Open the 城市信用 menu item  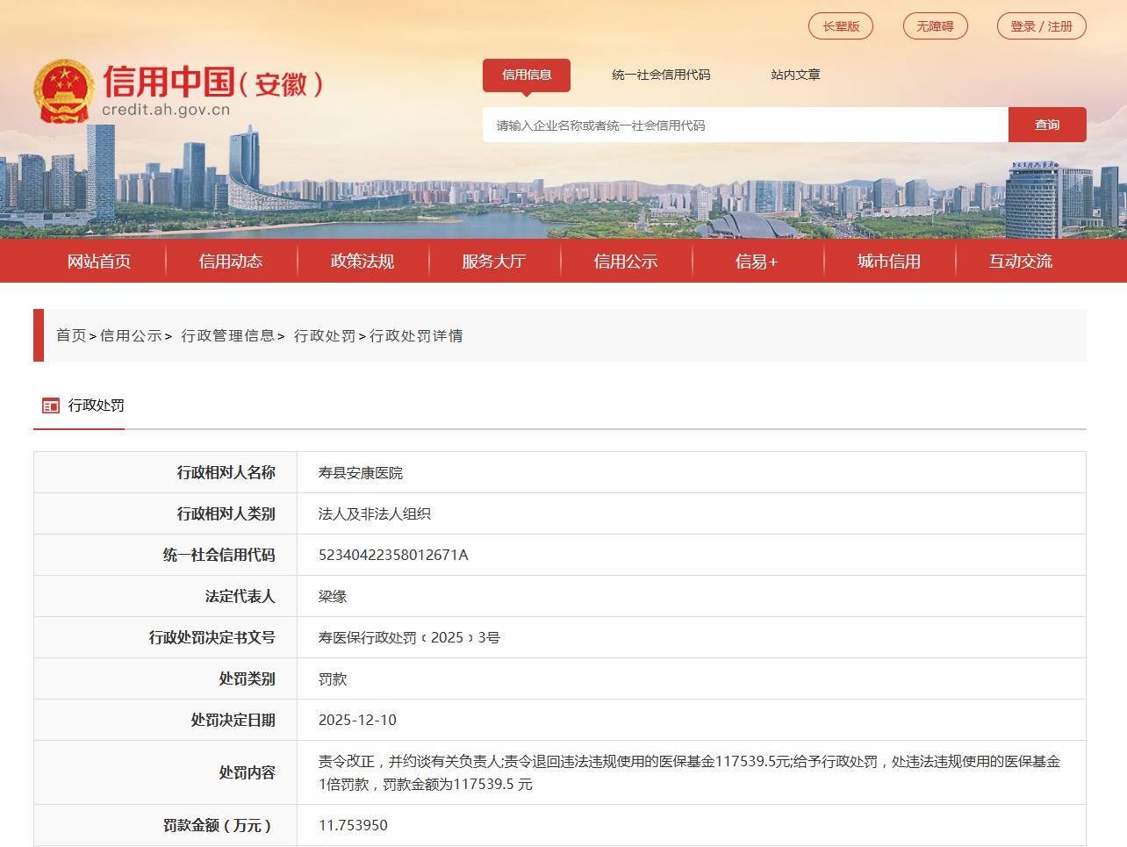tap(887, 261)
